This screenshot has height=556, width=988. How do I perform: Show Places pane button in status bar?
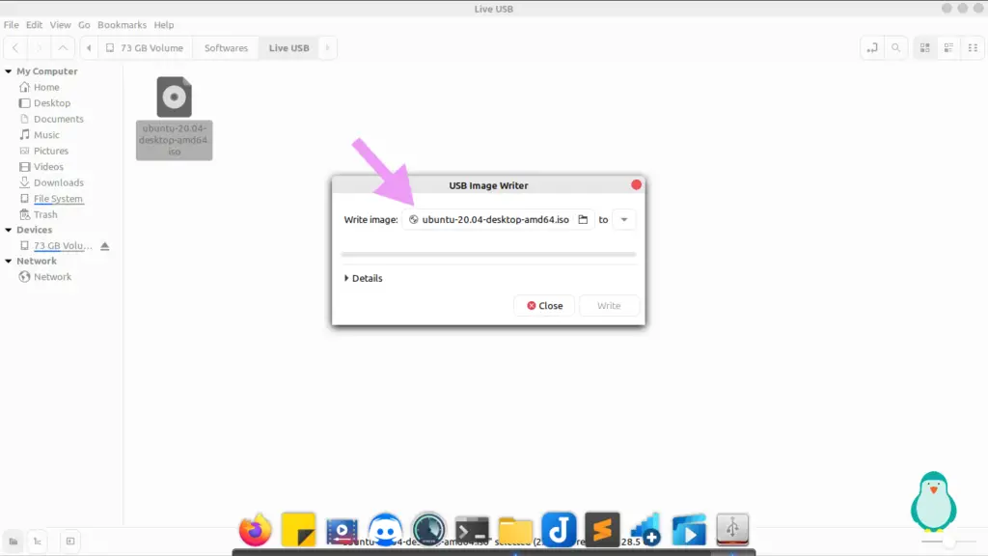(x=14, y=542)
